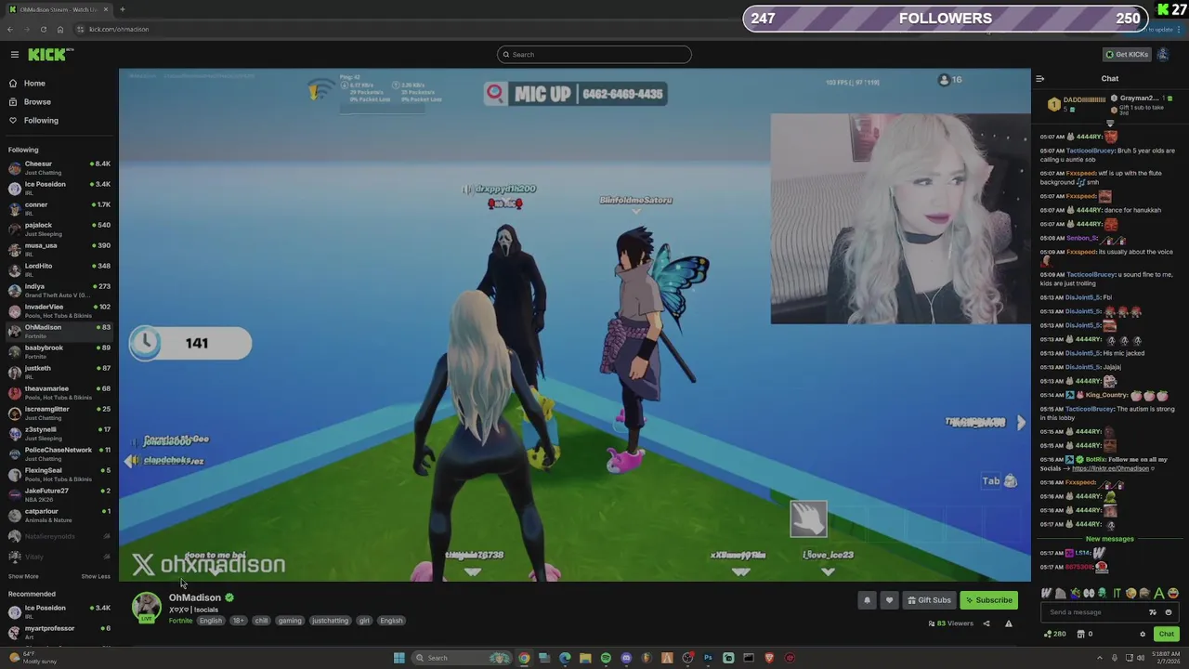
Task: Toggle stream notifications bell
Action: click(x=867, y=600)
